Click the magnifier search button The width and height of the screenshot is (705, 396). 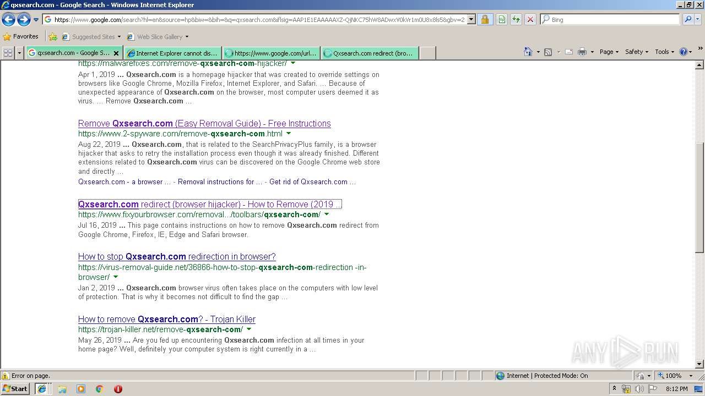(x=687, y=19)
